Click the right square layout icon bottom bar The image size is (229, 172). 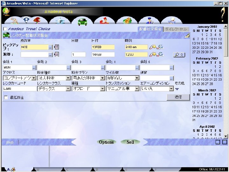[225, 142]
